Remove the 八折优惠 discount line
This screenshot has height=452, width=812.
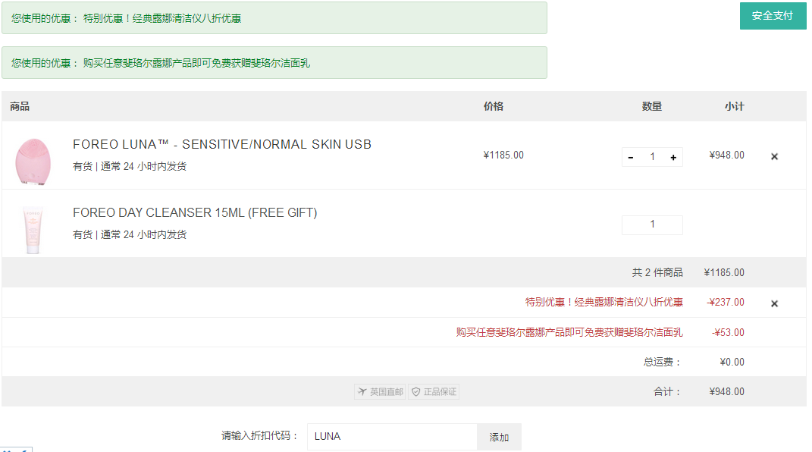point(774,303)
